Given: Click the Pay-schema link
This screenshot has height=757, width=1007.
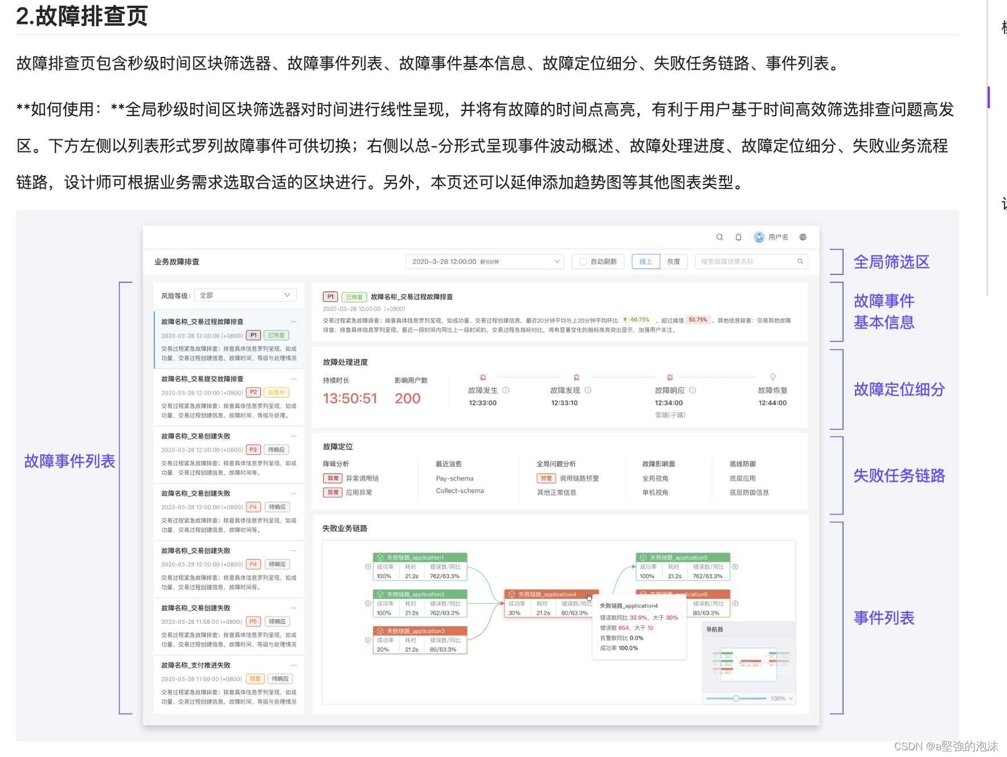Looking at the screenshot, I should tap(455, 479).
